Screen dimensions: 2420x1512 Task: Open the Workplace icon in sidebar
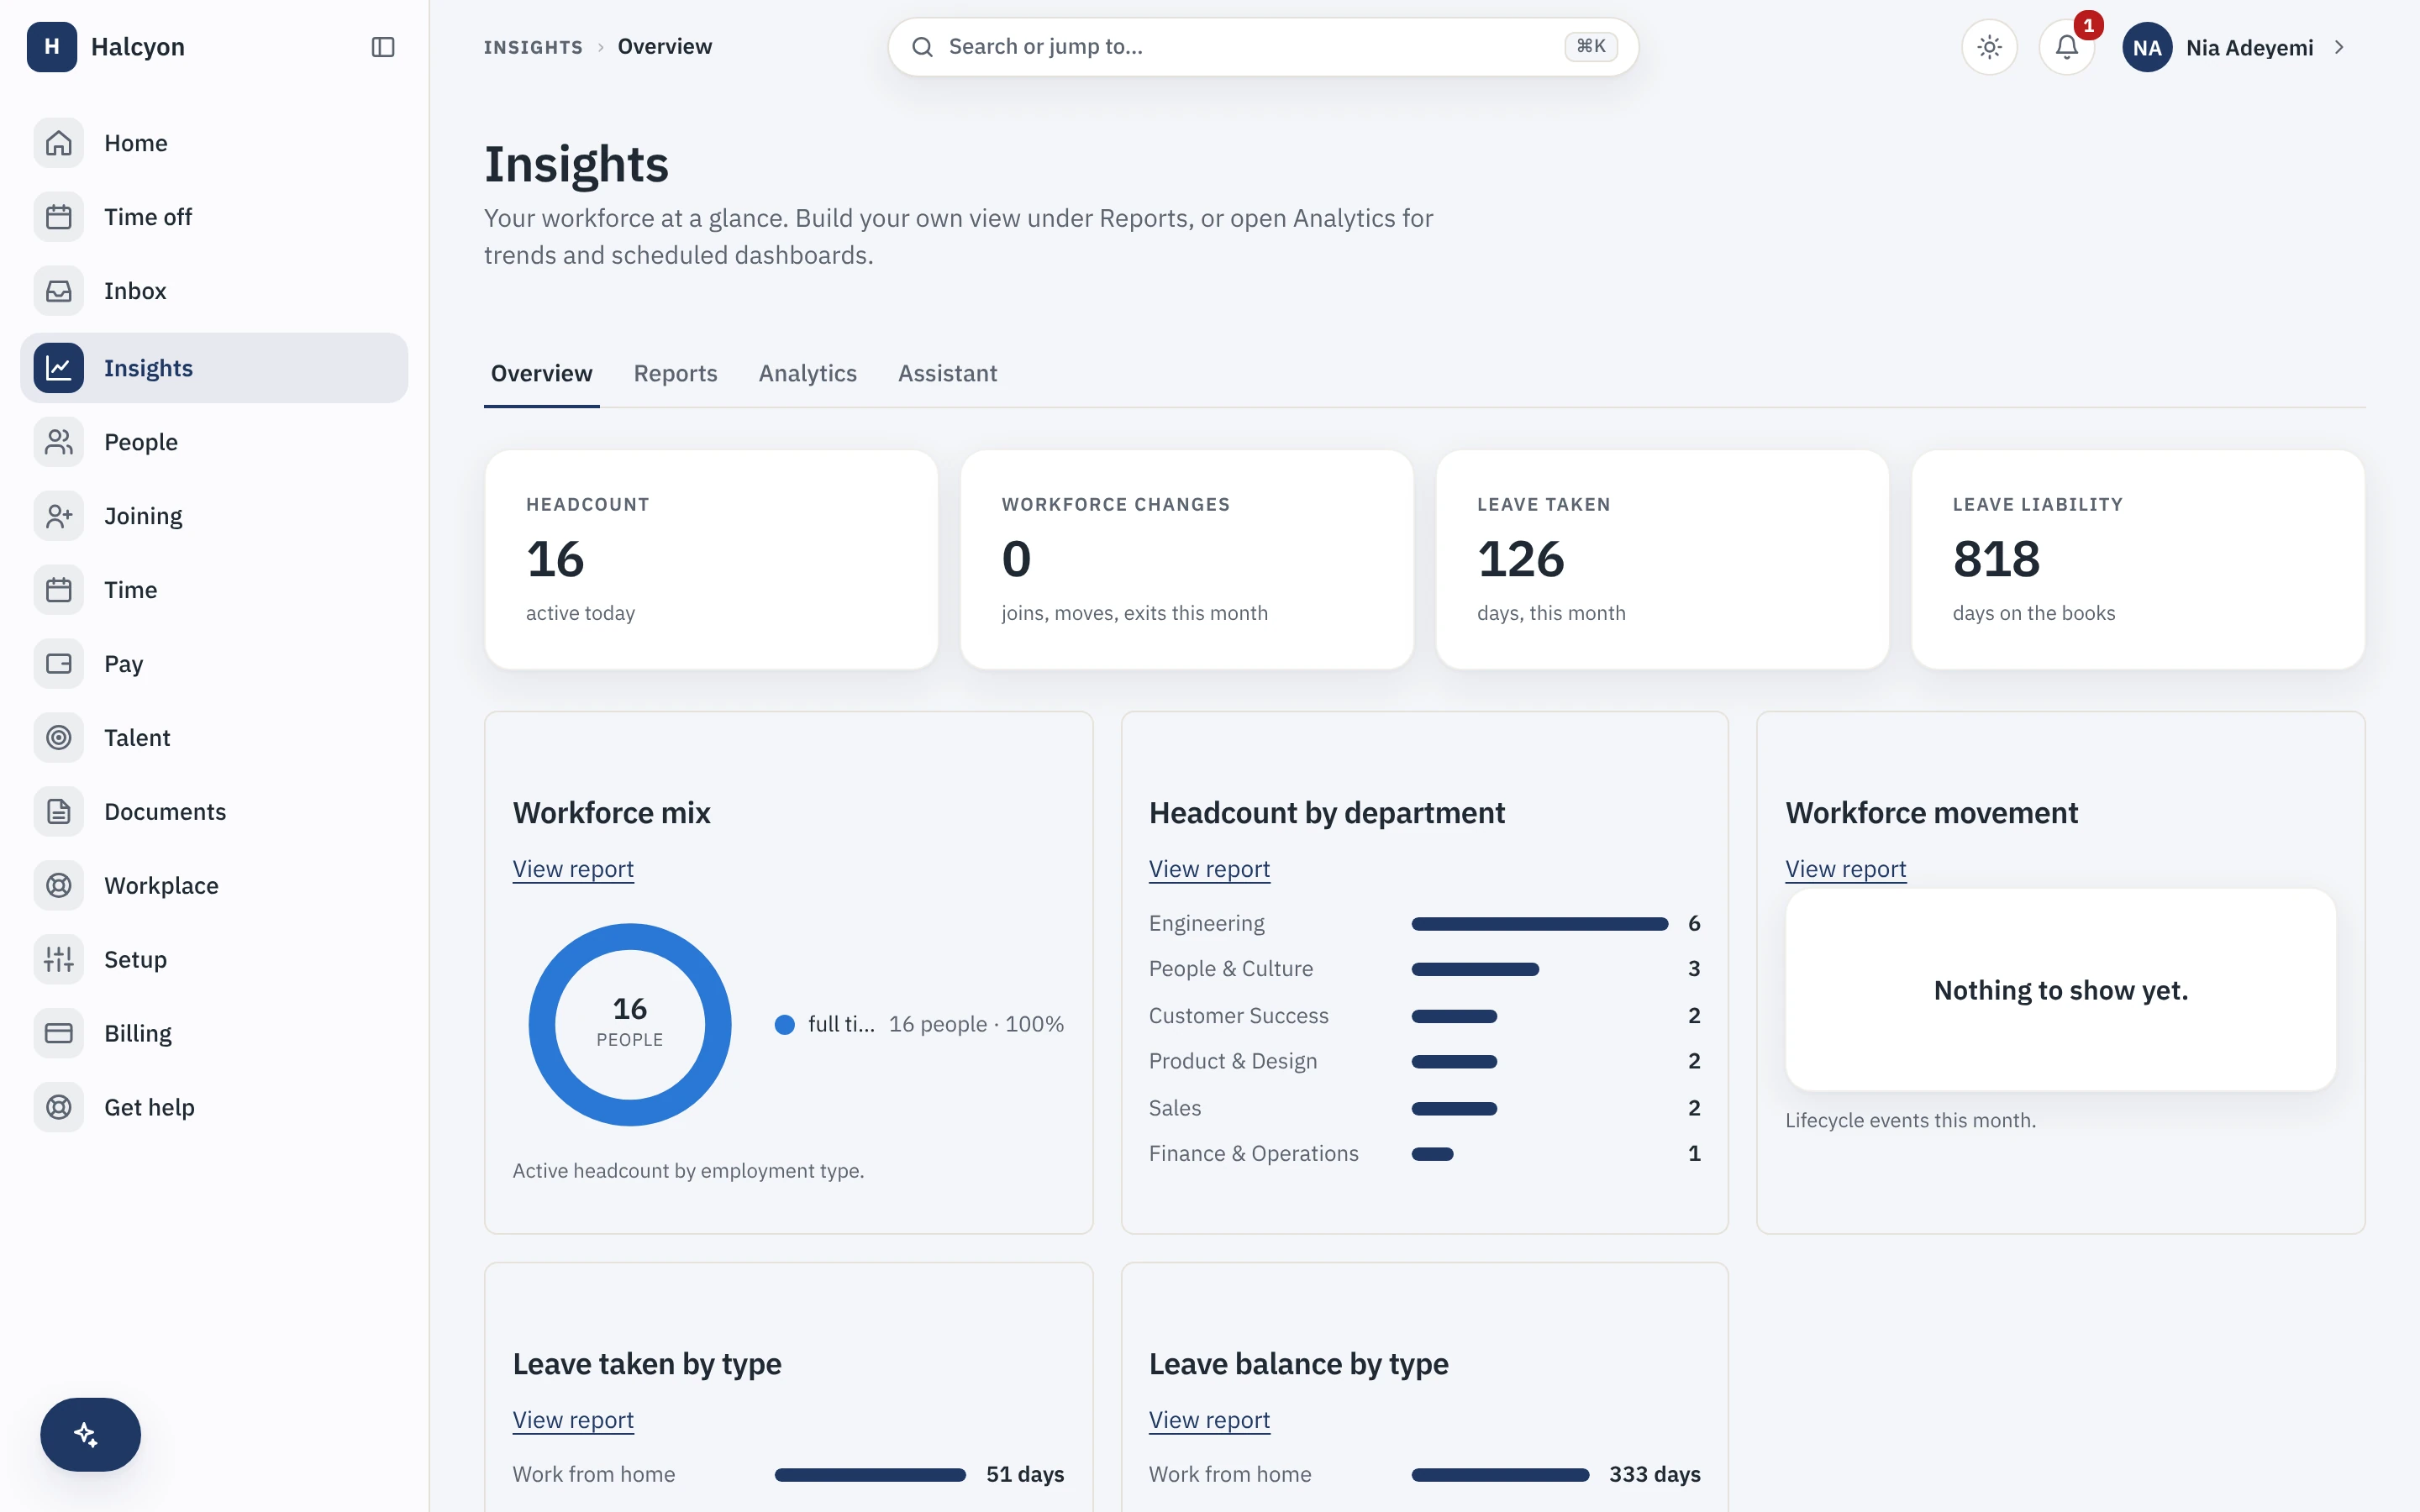(58, 886)
